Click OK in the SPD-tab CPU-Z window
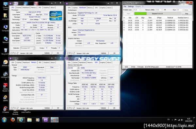 click(114, 108)
